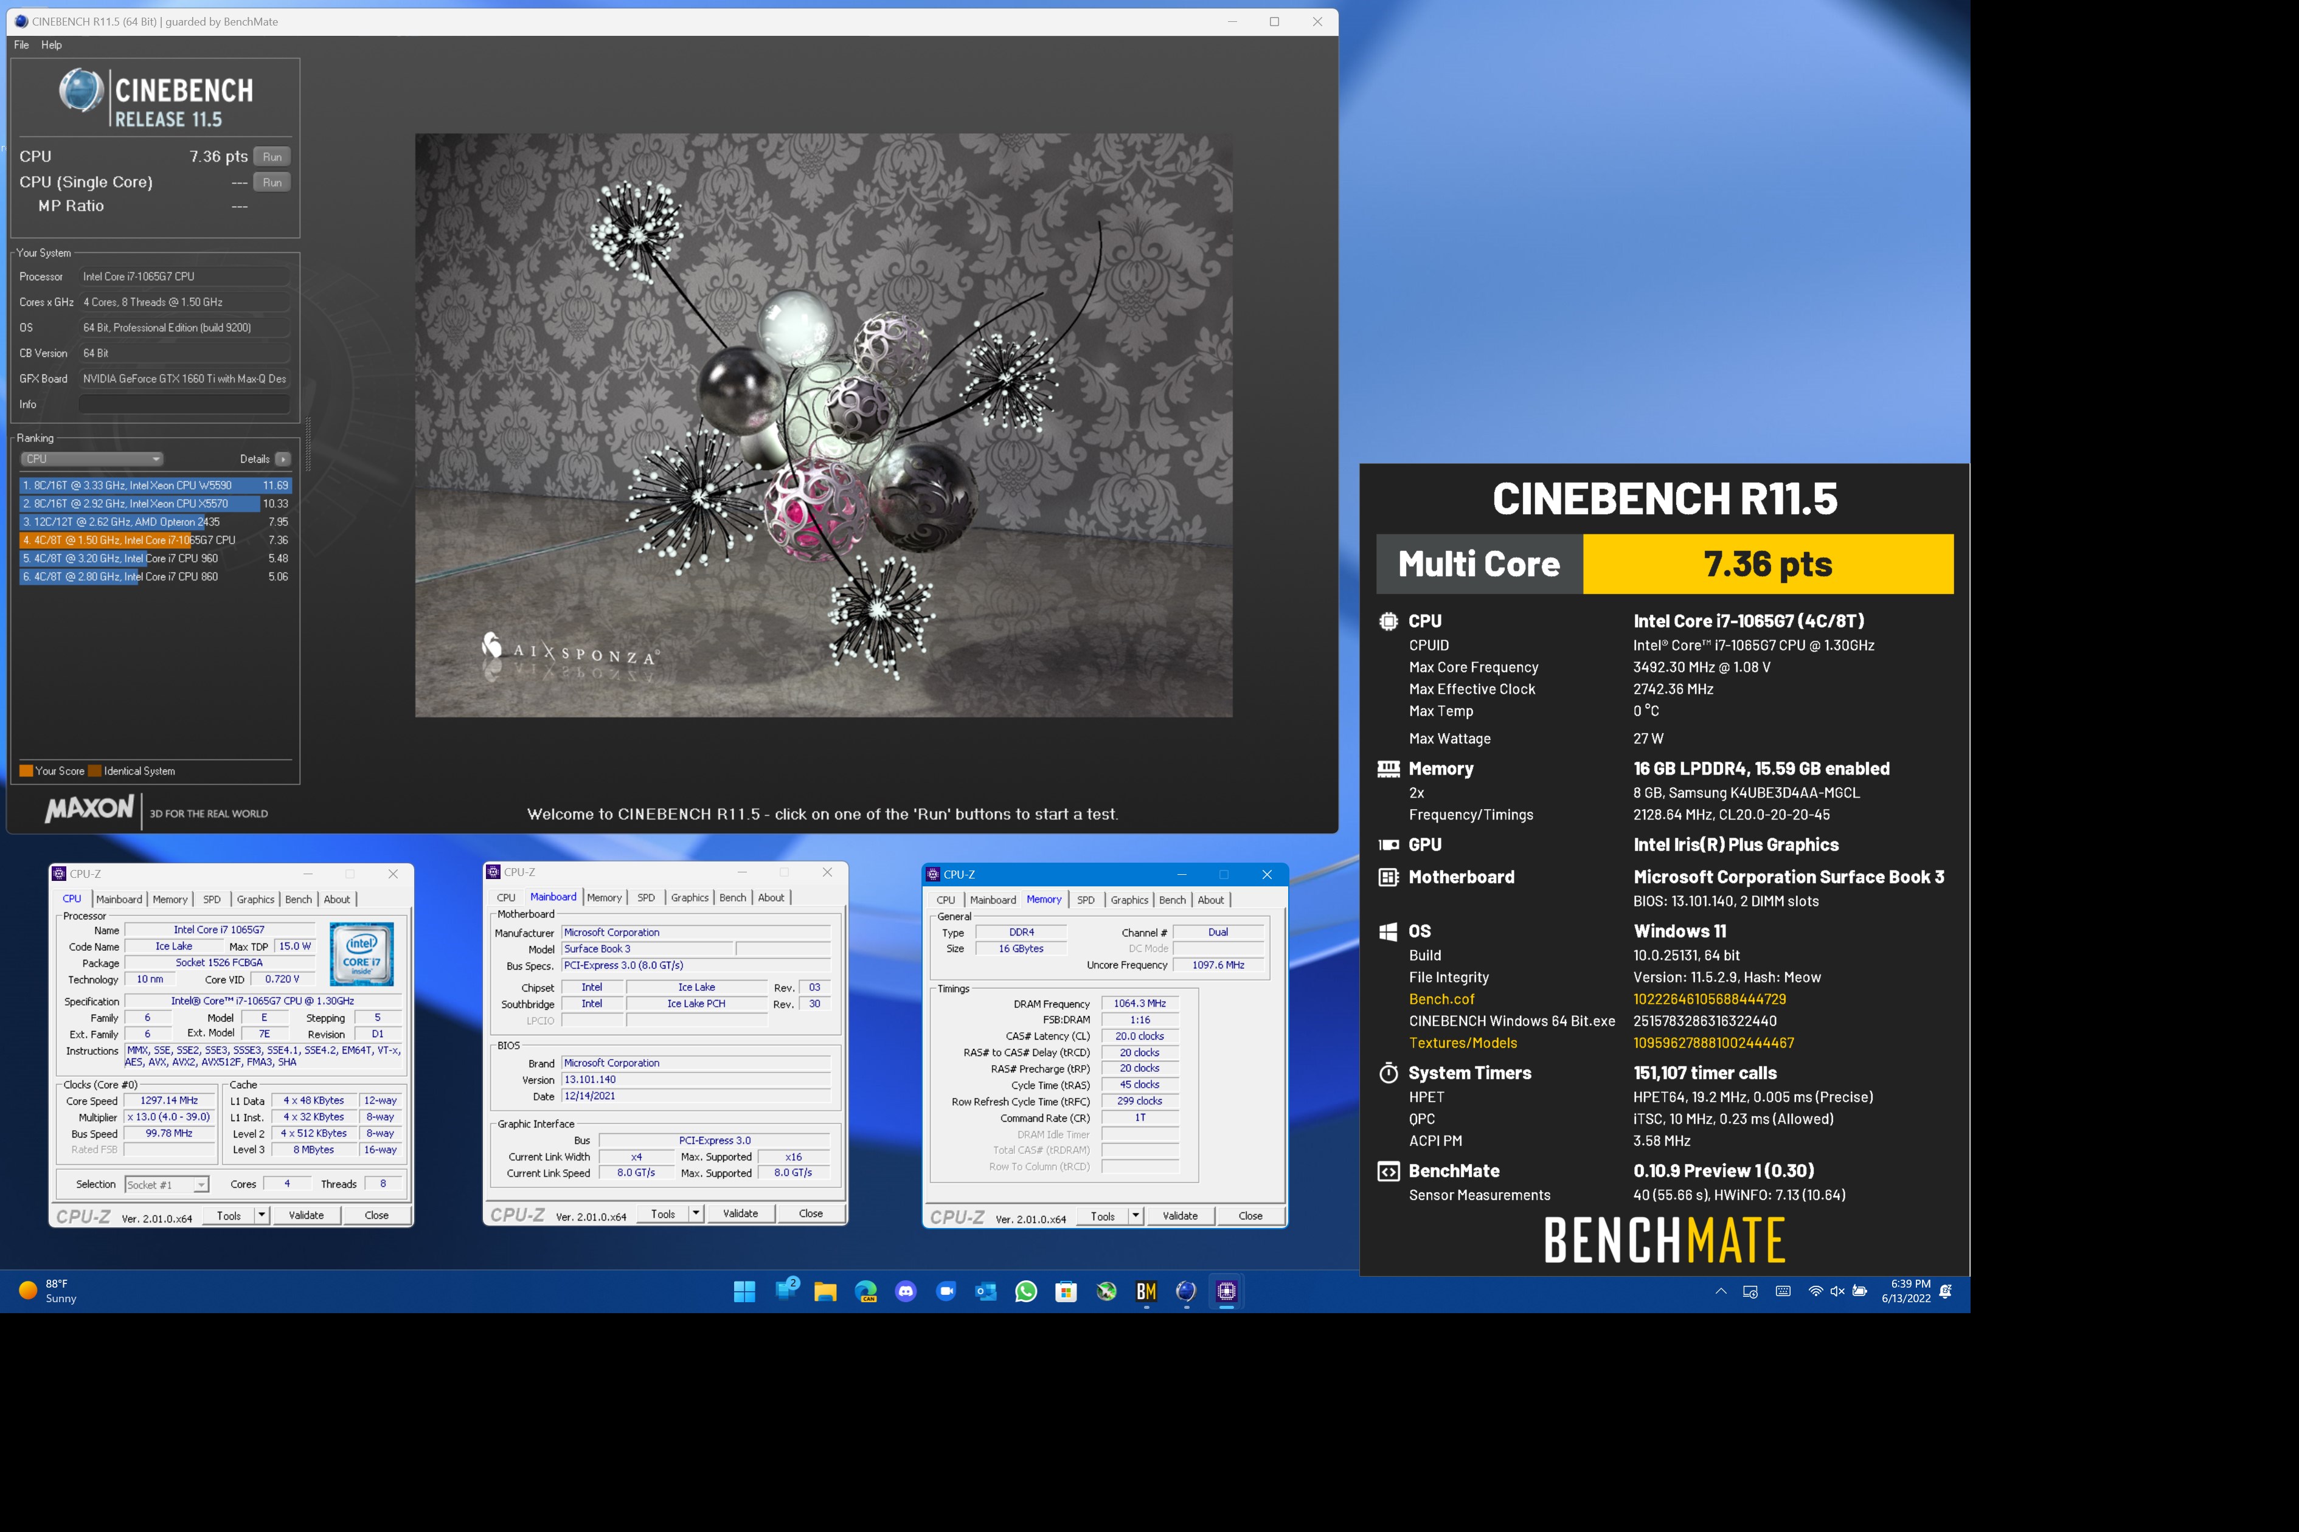Open Tools dropdown arrow in left CPU-Z

[261, 1215]
